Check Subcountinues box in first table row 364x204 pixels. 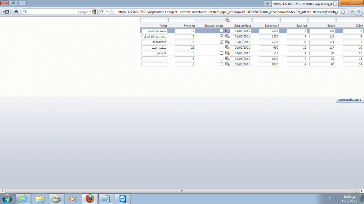point(221,31)
